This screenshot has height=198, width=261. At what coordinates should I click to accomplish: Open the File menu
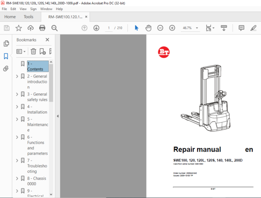click(x=4, y=9)
